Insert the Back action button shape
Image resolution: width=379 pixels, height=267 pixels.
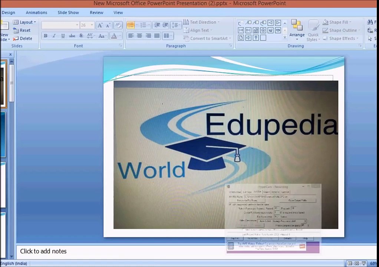pyautogui.click(x=271, y=23)
